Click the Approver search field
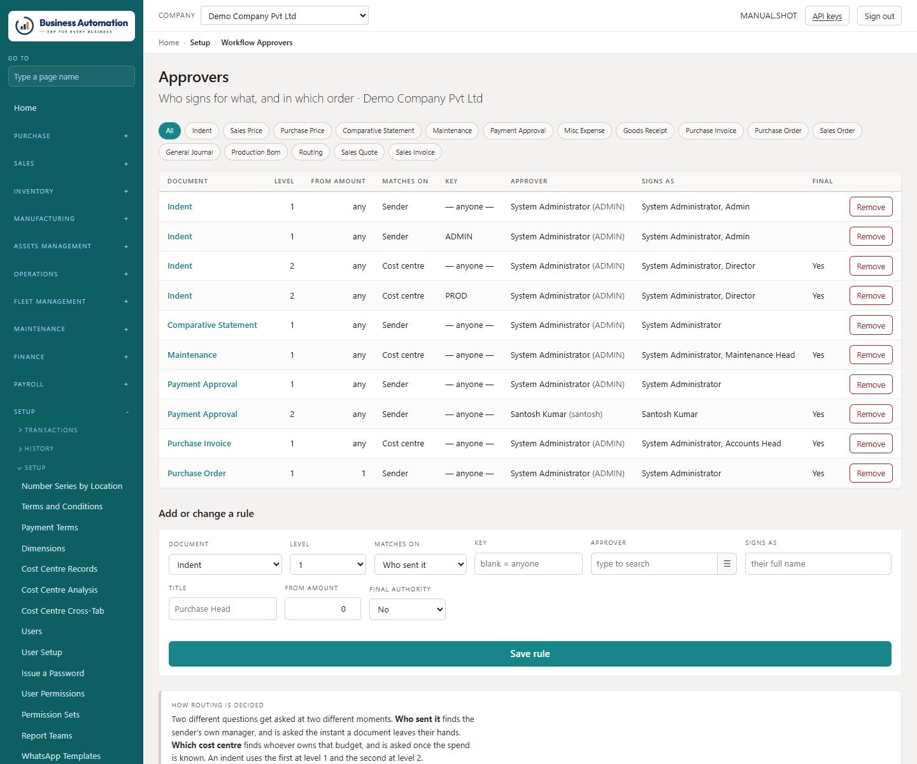 pyautogui.click(x=654, y=563)
